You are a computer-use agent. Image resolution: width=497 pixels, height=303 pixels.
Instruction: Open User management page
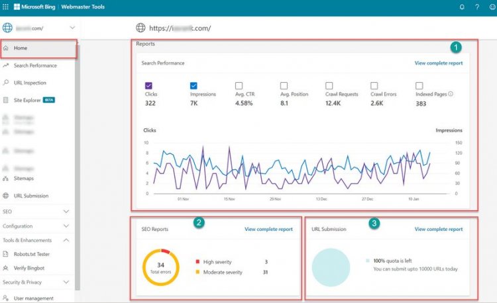[x=34, y=298]
